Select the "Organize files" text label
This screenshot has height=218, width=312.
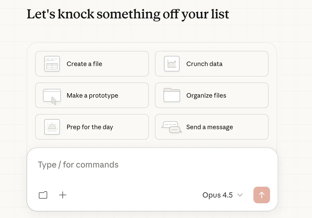click(x=206, y=96)
